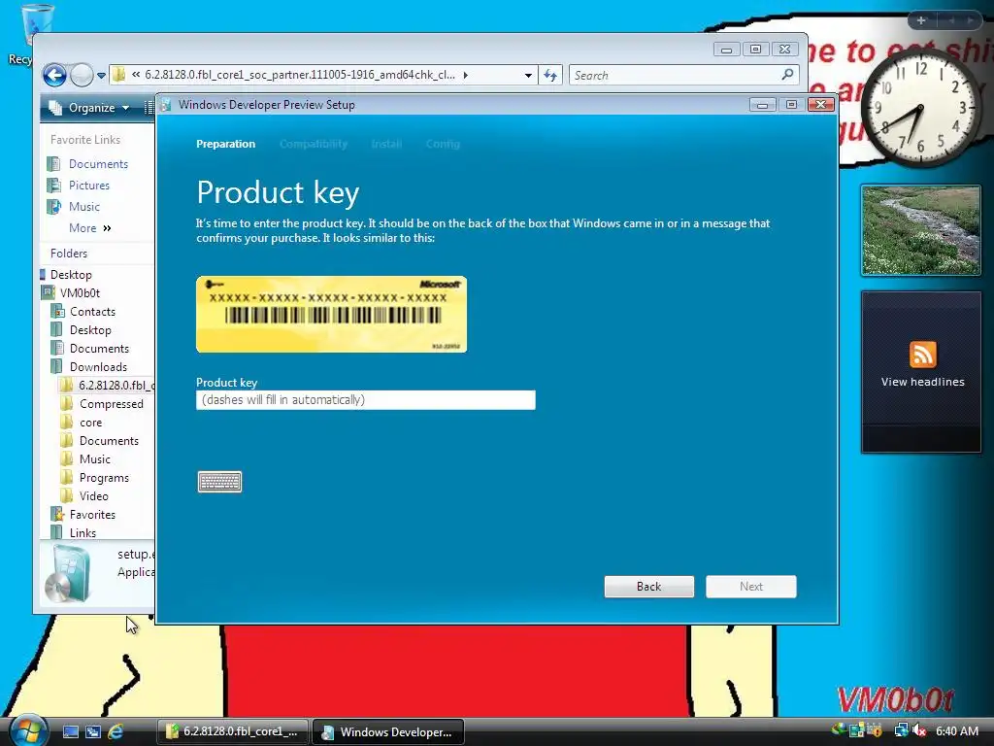Click the 6:40 AM system clock
This screenshot has width=994, height=746.
(x=956, y=730)
